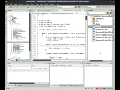This screenshot has width=120, height=90.
Task: Close the ExtensionNodeDescription.cs tab
Action: [x=84, y=11]
